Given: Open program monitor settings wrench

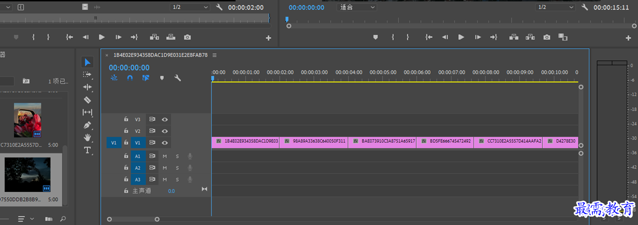Looking at the screenshot, I should click(x=584, y=7).
